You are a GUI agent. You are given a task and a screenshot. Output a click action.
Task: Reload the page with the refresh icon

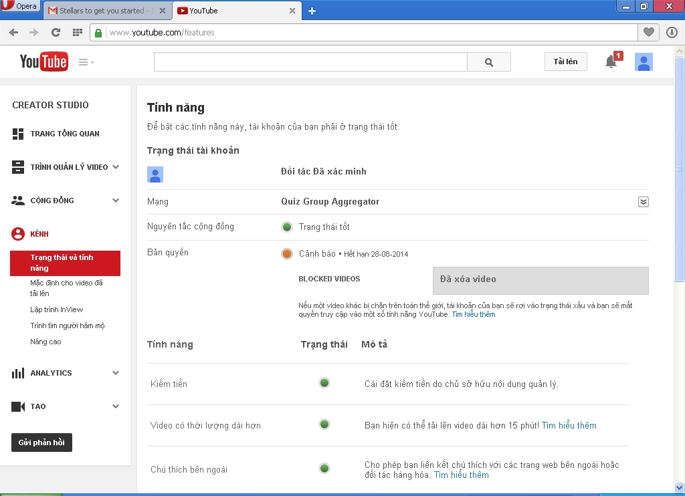56,32
